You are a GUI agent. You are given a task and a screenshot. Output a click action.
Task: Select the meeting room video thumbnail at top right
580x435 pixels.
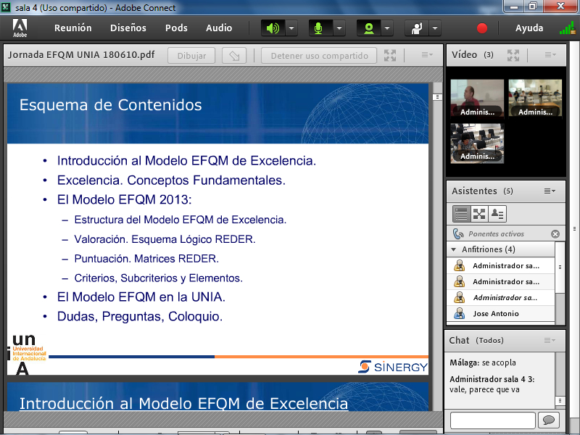[x=535, y=98]
